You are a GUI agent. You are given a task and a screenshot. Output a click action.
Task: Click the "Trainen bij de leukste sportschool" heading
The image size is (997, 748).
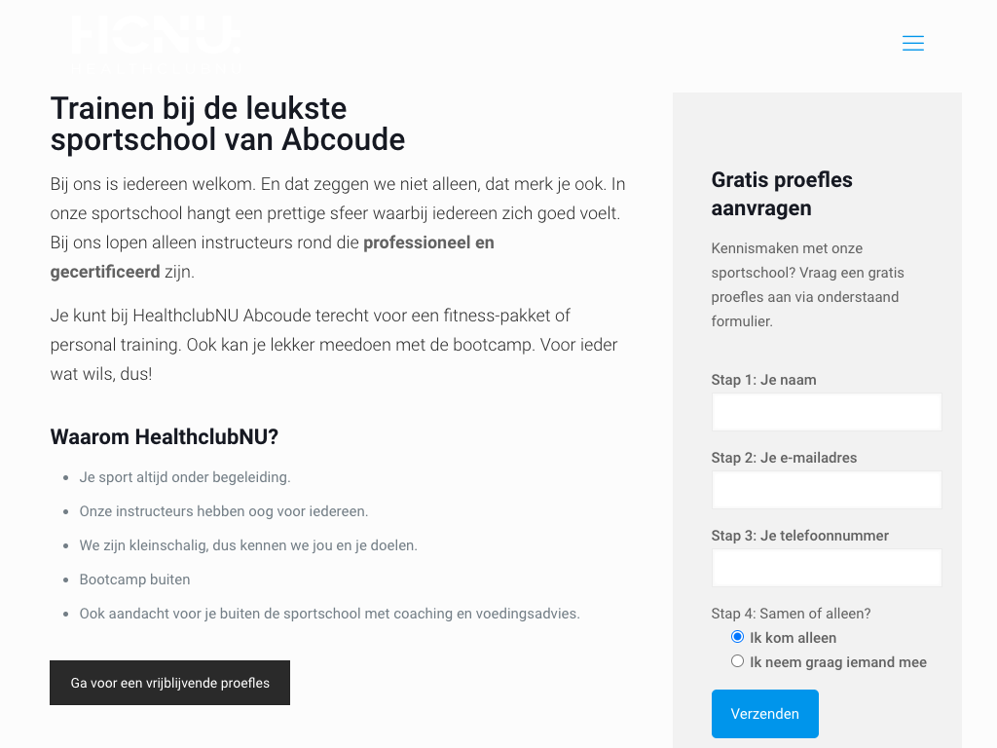tap(227, 124)
